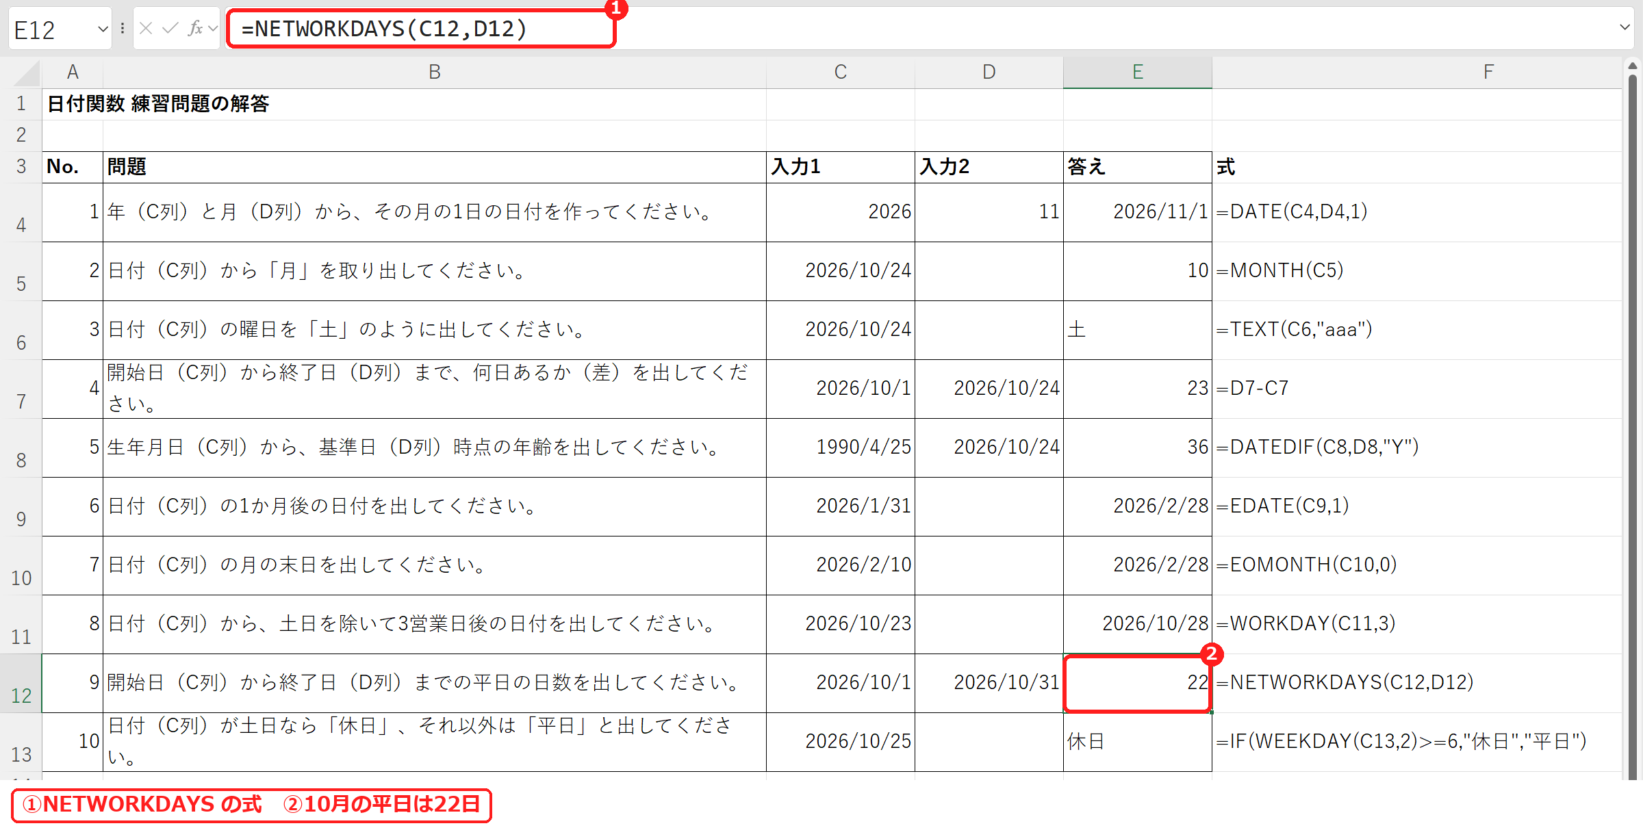Select cell E12 showing 22
The width and height of the screenshot is (1643, 828).
coord(1138,683)
